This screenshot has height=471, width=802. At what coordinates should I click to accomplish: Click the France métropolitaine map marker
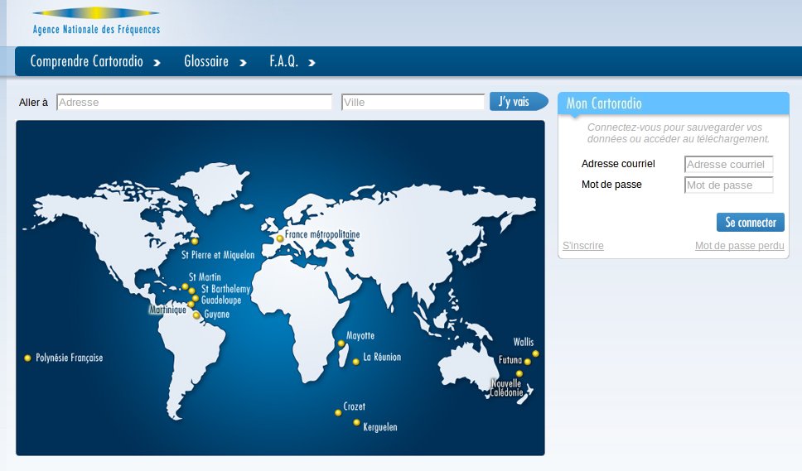280,238
